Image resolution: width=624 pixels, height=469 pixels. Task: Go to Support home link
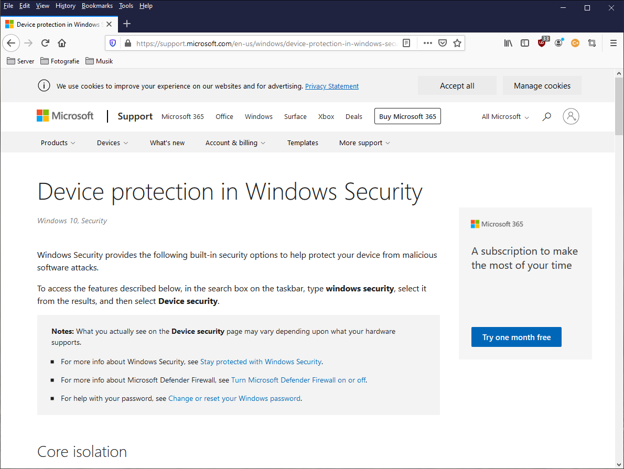135,116
